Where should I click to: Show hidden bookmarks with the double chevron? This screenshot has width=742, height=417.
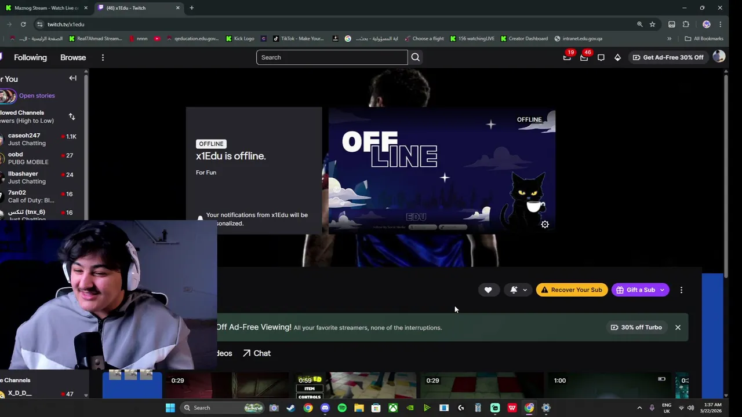pos(669,39)
